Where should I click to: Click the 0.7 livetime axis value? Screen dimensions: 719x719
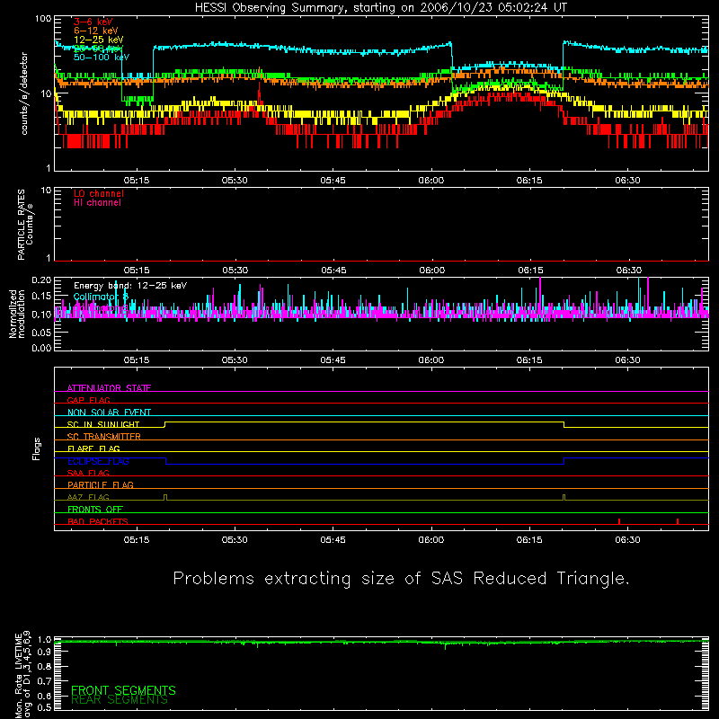point(44,681)
